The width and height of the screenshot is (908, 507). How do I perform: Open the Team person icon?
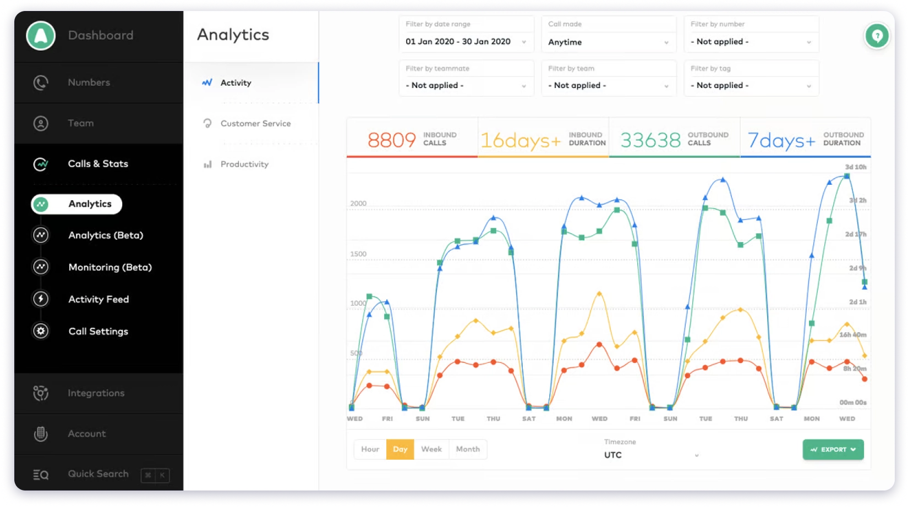click(41, 123)
